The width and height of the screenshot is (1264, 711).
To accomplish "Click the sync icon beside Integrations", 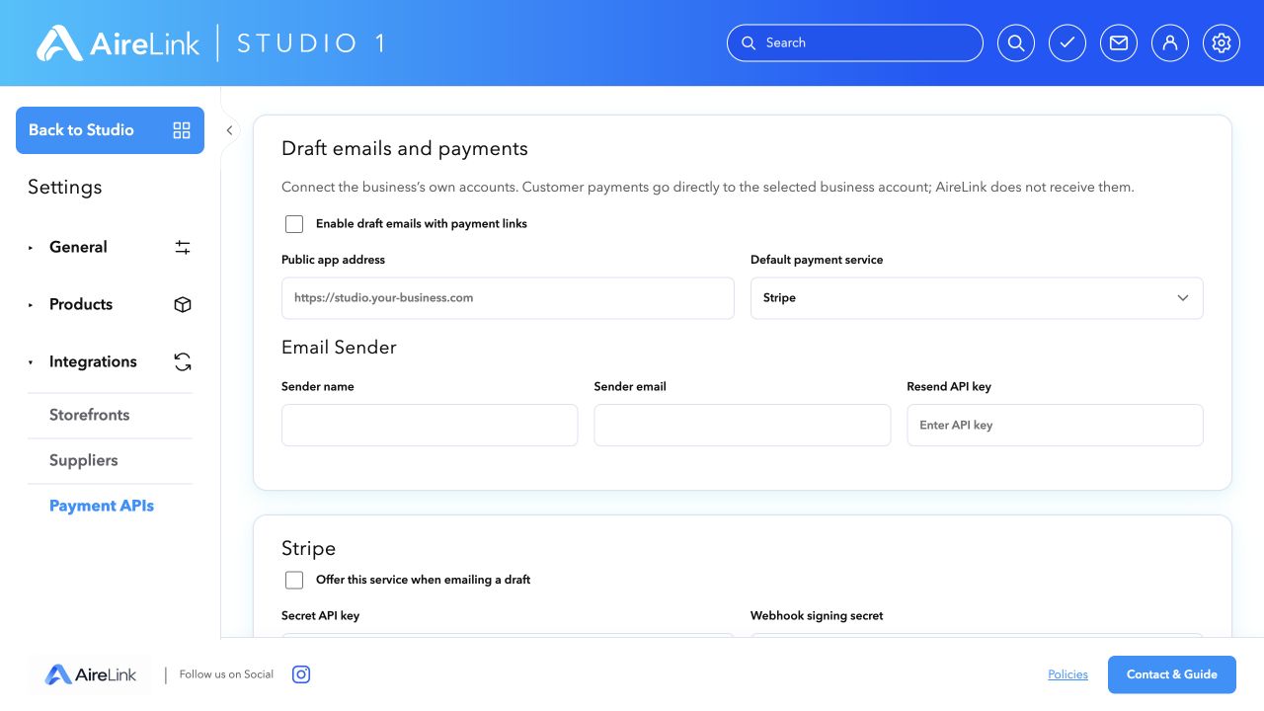I will 183,361.
